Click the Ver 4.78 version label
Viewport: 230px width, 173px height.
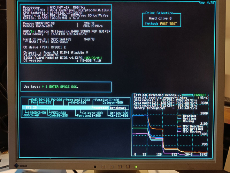point(207,2)
